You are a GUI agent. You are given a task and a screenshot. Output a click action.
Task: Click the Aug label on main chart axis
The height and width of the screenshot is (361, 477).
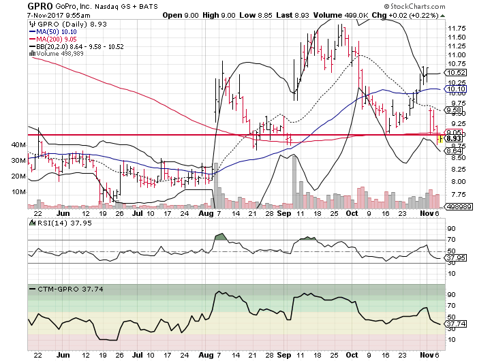(206, 213)
